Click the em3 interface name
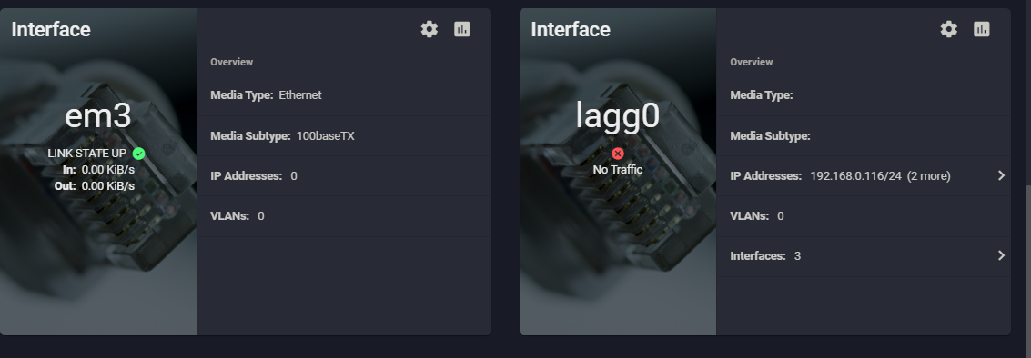The height and width of the screenshot is (358, 1031). pyautogui.click(x=98, y=115)
